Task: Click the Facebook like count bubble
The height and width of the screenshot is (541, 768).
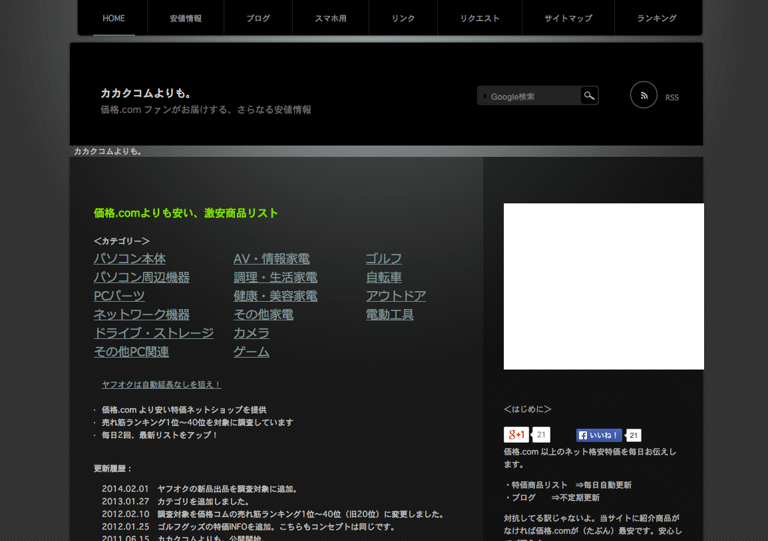Action: [x=634, y=435]
